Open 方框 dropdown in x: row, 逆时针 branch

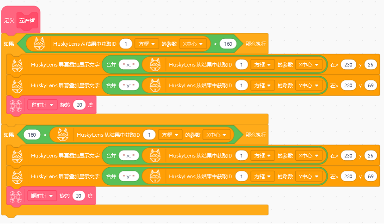262,65
